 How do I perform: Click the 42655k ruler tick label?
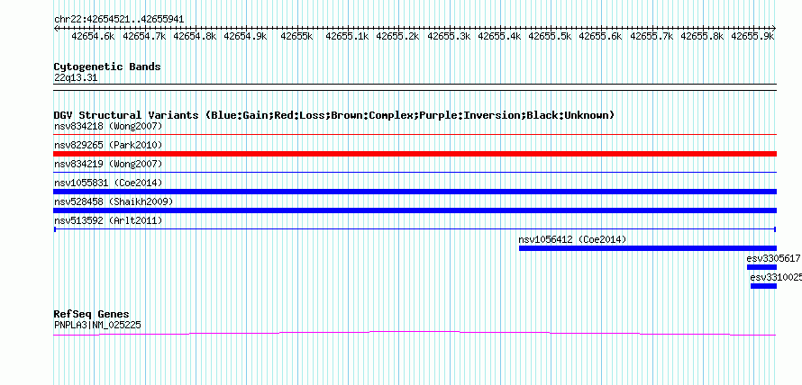[296, 36]
